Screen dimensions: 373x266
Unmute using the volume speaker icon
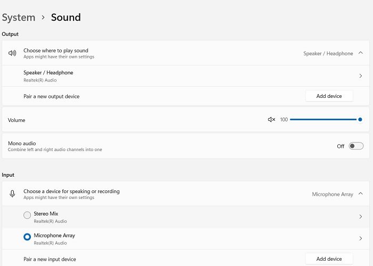(x=271, y=120)
